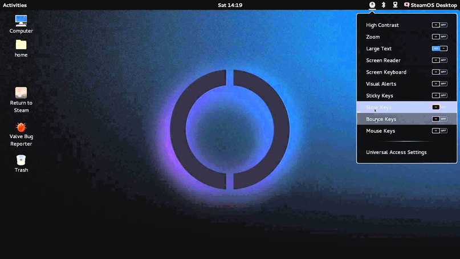Open the Sat 14:19 clock menu

[x=230, y=5]
